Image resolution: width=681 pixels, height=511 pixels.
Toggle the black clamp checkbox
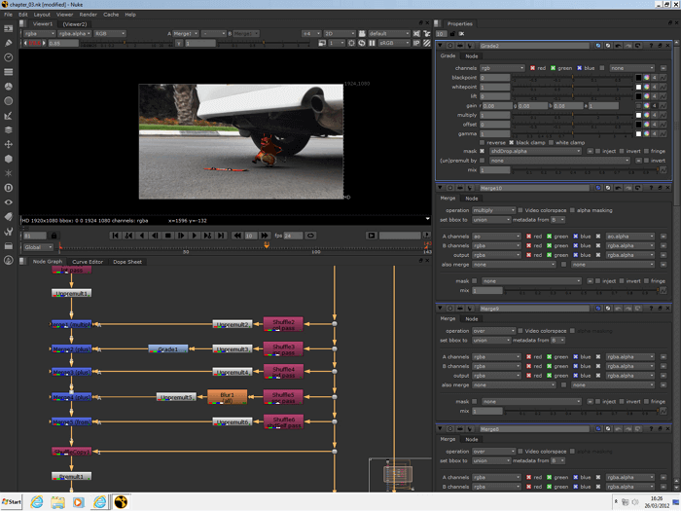(x=511, y=142)
